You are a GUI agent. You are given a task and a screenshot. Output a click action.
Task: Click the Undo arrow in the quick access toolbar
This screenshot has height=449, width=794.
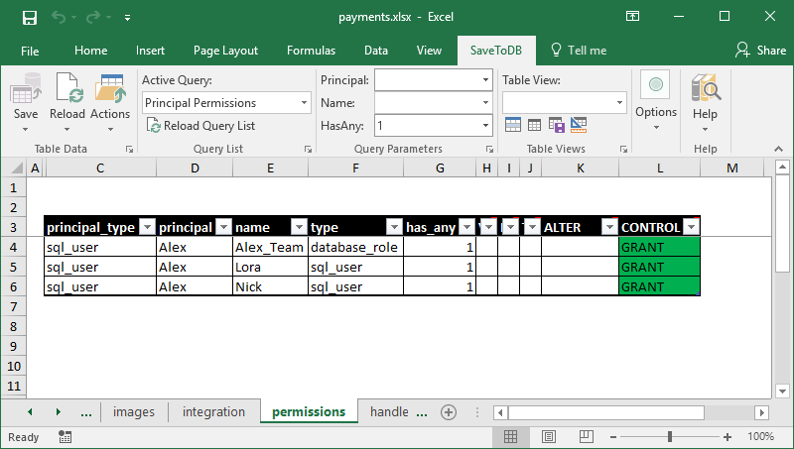pyautogui.click(x=59, y=18)
